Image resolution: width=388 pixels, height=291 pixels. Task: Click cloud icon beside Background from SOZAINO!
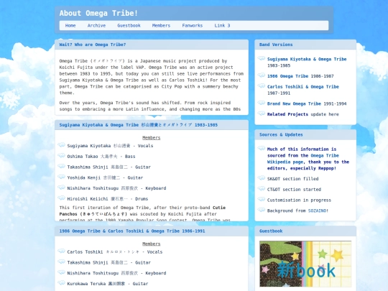coord(262,210)
